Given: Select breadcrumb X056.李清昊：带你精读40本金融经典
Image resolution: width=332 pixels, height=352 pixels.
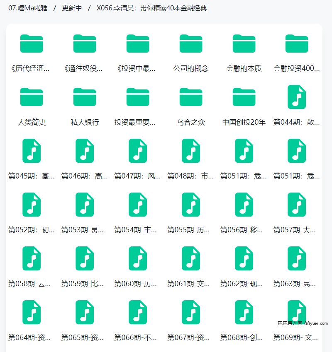Looking at the screenshot, I should (151, 8).
